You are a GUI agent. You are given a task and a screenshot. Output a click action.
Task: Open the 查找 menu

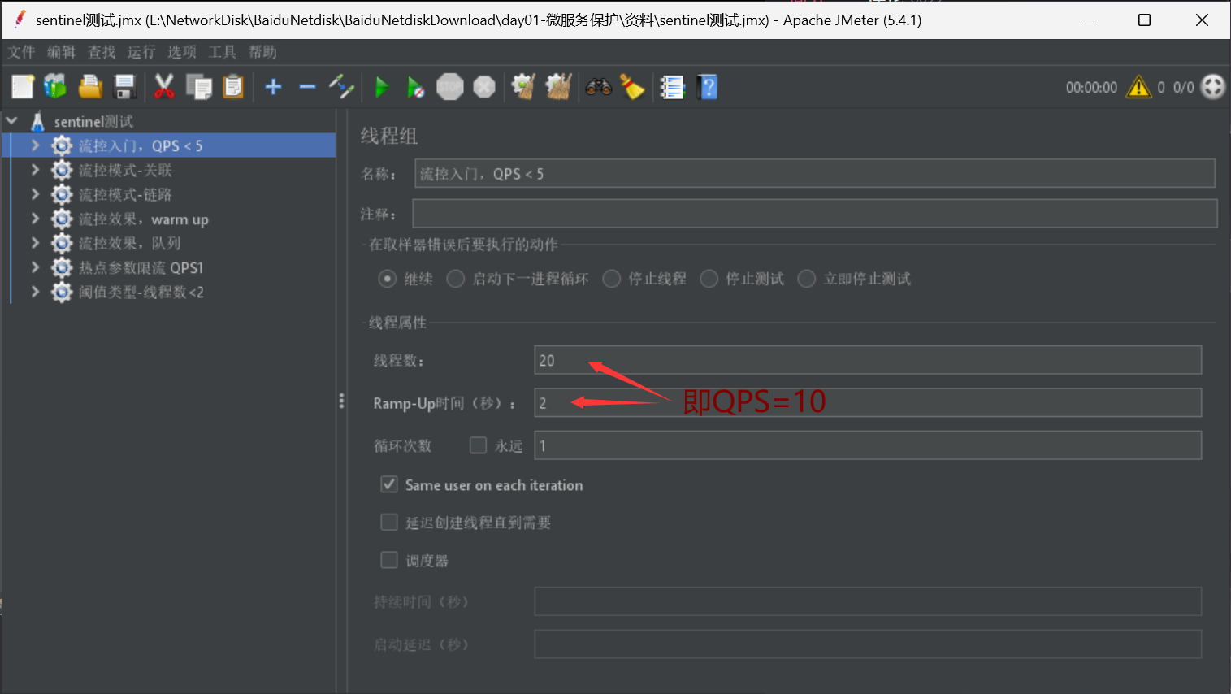tap(102, 52)
